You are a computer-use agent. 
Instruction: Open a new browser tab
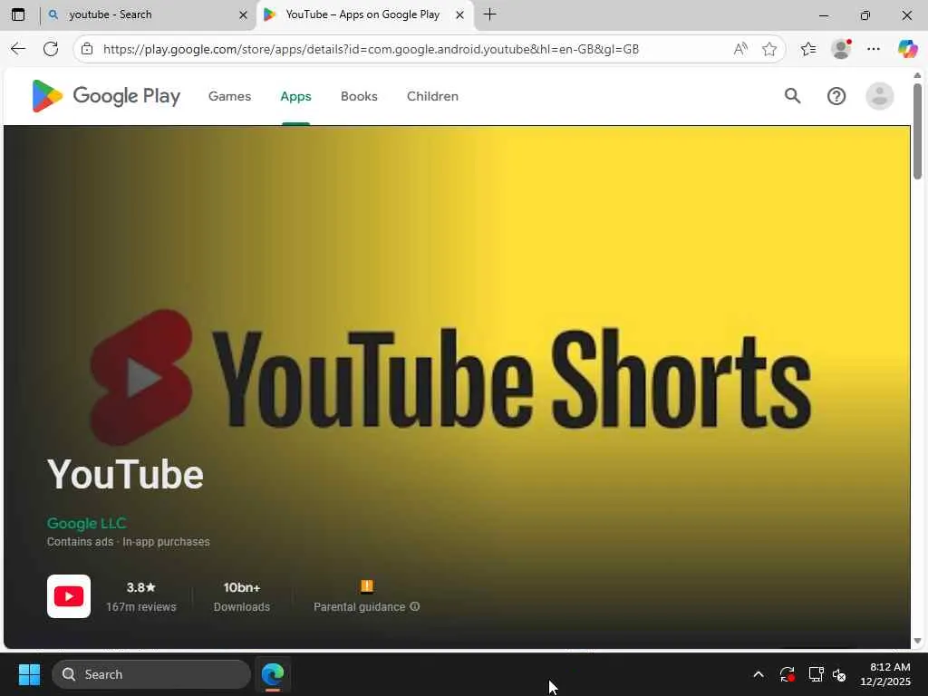pyautogui.click(x=489, y=14)
